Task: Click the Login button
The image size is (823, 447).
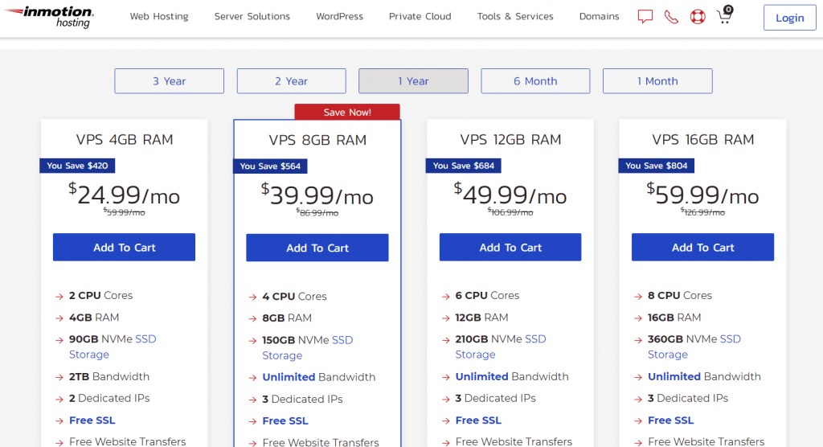Action: (x=789, y=18)
